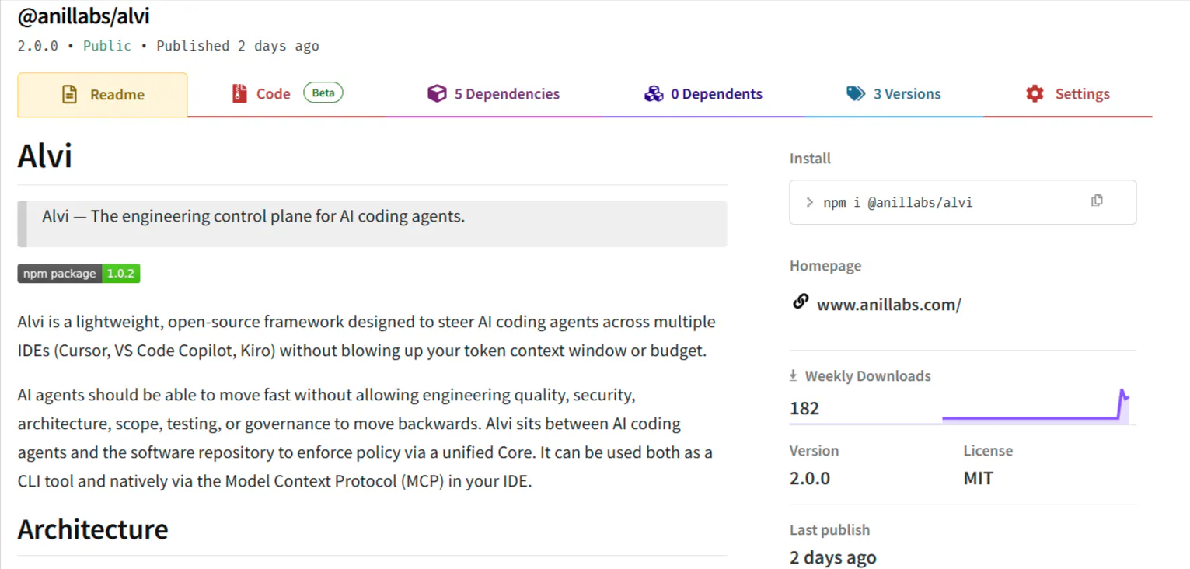Click the License label
Viewport: 1190px width, 569px height.
(x=988, y=451)
